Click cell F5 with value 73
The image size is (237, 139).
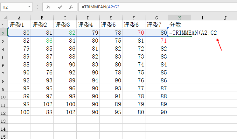pos(134,56)
